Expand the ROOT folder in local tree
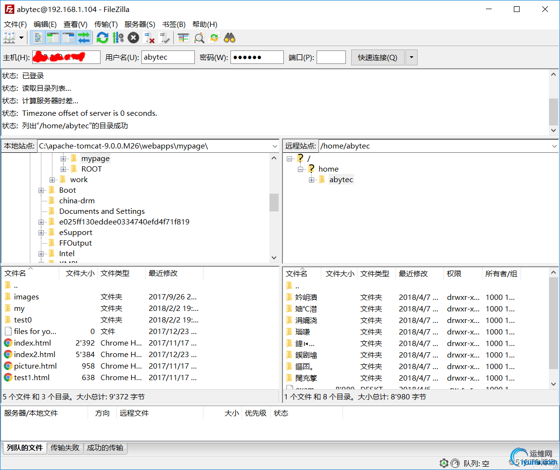Screen dimensions: 560x470 (63, 169)
